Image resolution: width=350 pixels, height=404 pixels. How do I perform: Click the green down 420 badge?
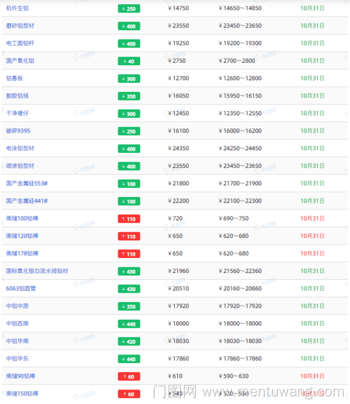tap(129, 341)
